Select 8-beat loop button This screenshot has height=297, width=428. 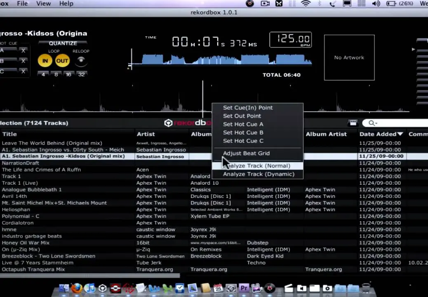pos(56,74)
